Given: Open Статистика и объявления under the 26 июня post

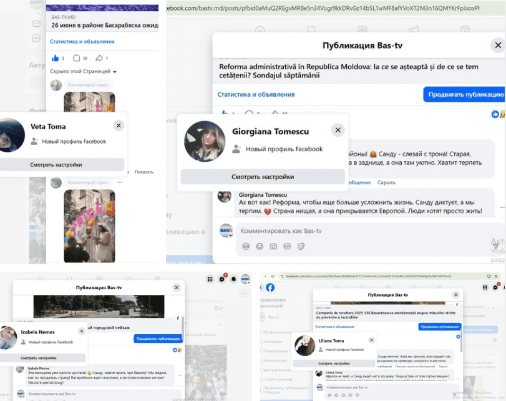Looking at the screenshot, I should (x=82, y=41).
